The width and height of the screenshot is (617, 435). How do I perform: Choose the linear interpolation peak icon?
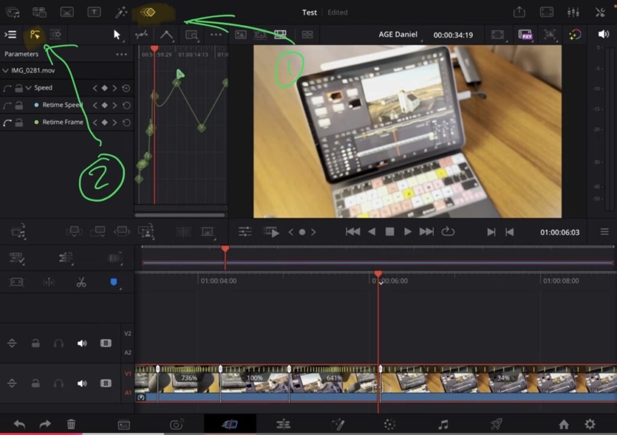(166, 34)
